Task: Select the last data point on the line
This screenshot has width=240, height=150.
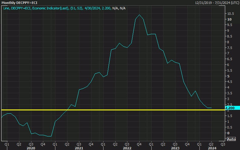Action: (x=211, y=108)
